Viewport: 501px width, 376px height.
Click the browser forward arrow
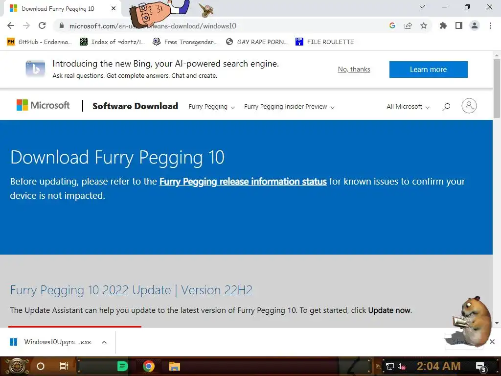click(26, 25)
